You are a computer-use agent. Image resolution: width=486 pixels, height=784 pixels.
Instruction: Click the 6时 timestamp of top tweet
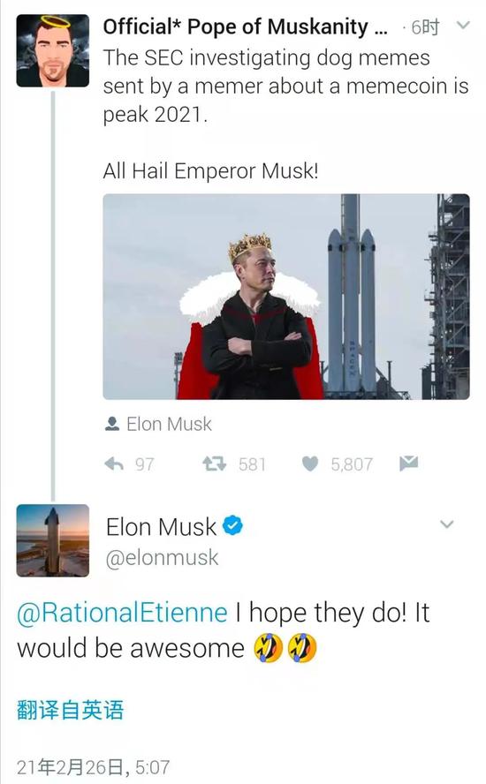(x=425, y=27)
